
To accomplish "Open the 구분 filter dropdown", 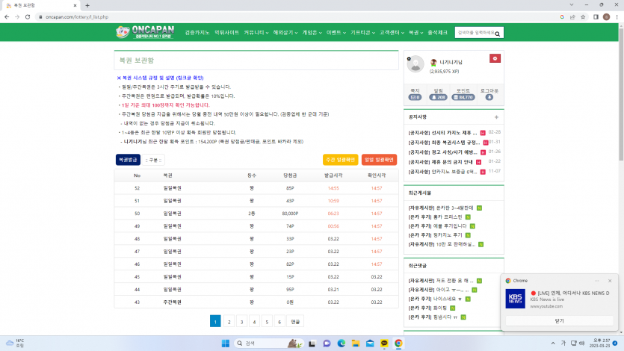I will 154,160.
